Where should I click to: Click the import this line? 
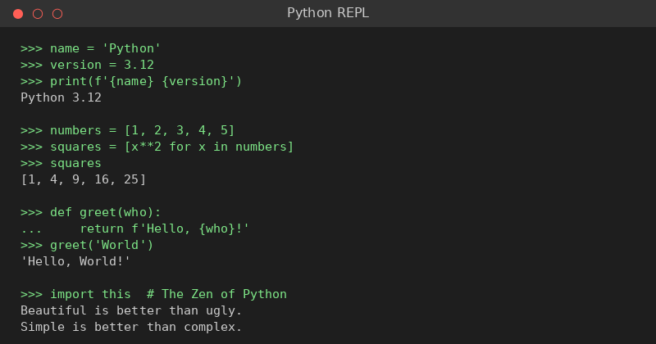(x=153, y=294)
